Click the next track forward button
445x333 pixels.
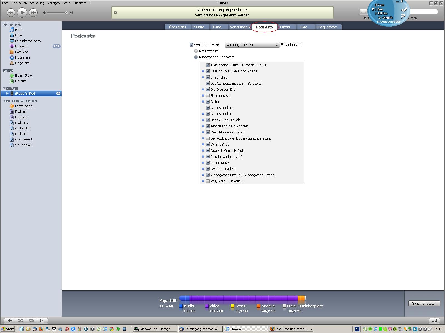(x=33, y=12)
